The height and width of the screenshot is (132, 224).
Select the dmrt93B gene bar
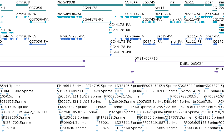23,5
